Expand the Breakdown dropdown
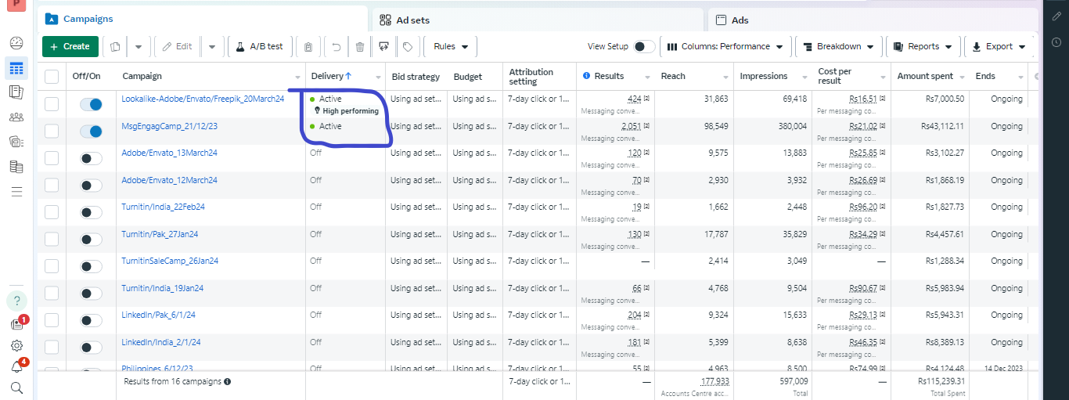The image size is (1069, 400). (x=839, y=47)
